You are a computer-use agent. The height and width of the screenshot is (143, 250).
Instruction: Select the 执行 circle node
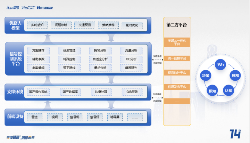220,65
